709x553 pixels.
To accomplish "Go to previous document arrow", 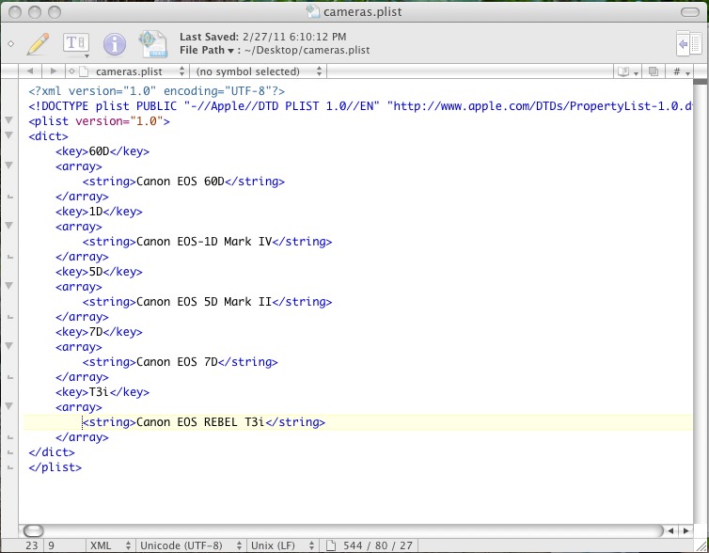I will (30, 71).
